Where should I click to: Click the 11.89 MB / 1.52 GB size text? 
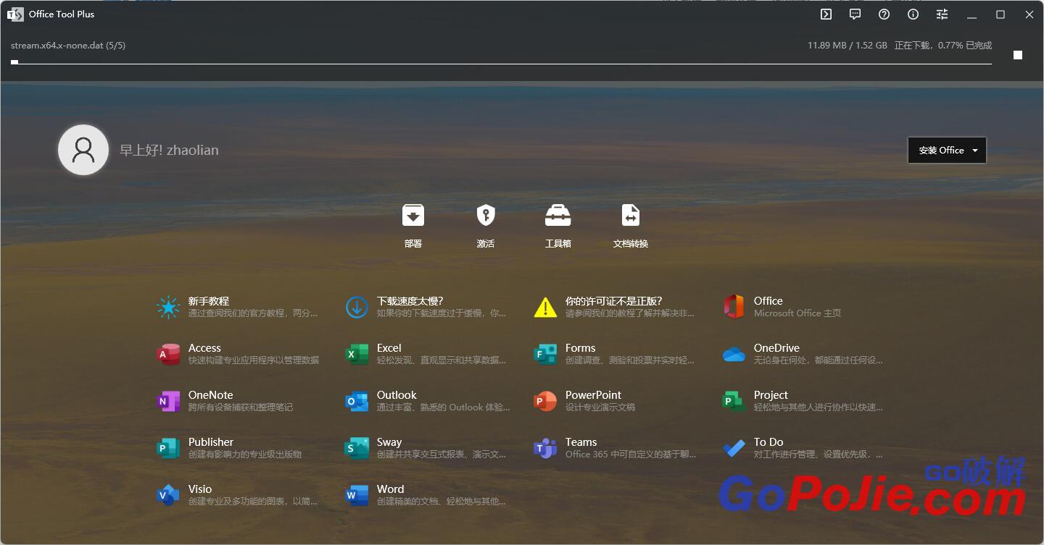tap(848, 46)
